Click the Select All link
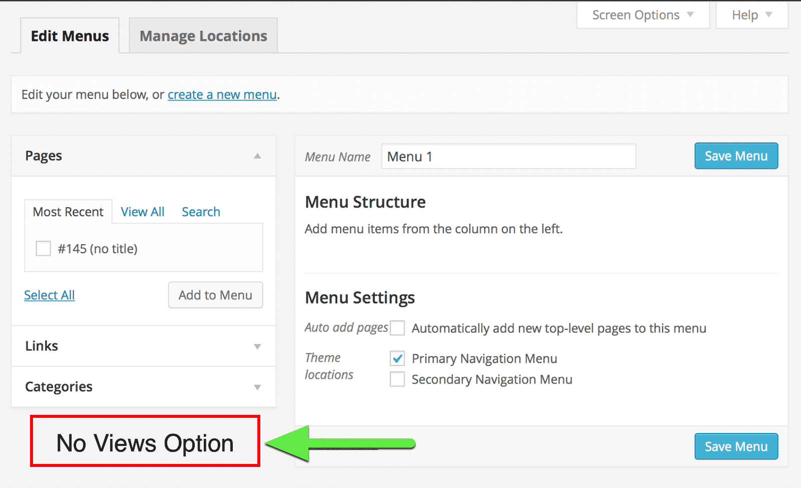Viewport: 801px width, 488px height. (50, 295)
